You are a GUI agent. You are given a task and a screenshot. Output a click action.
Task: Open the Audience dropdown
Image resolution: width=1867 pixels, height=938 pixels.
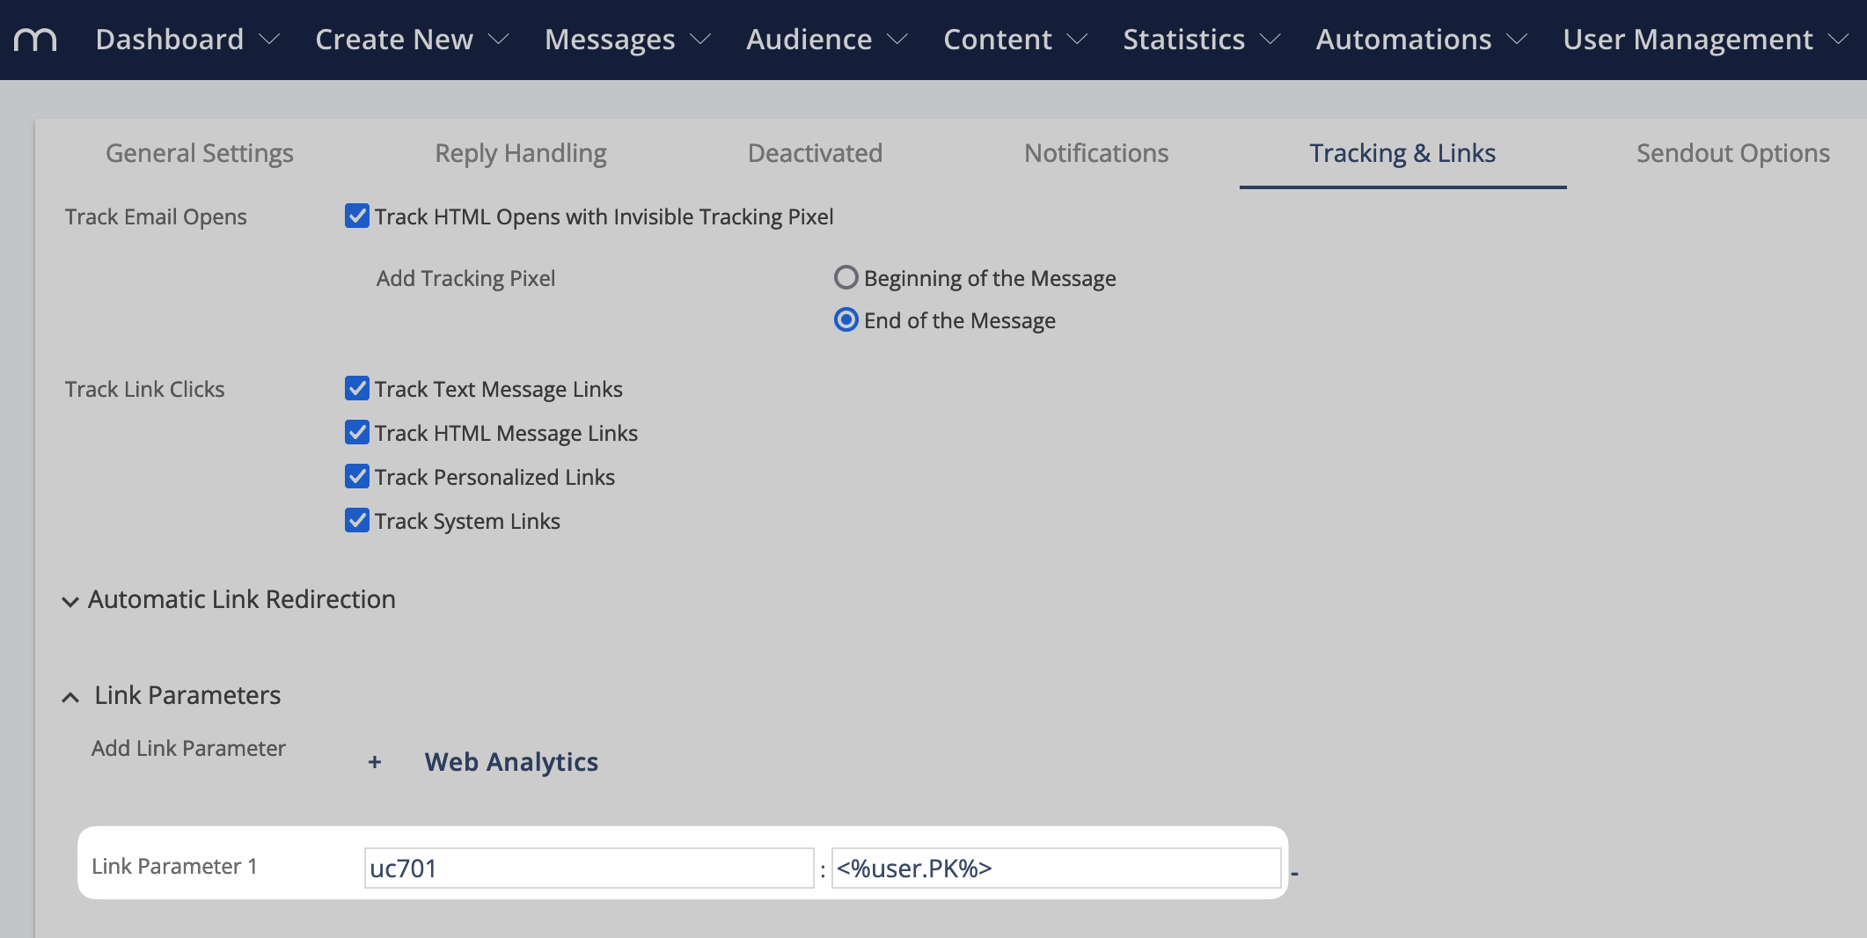827,40
